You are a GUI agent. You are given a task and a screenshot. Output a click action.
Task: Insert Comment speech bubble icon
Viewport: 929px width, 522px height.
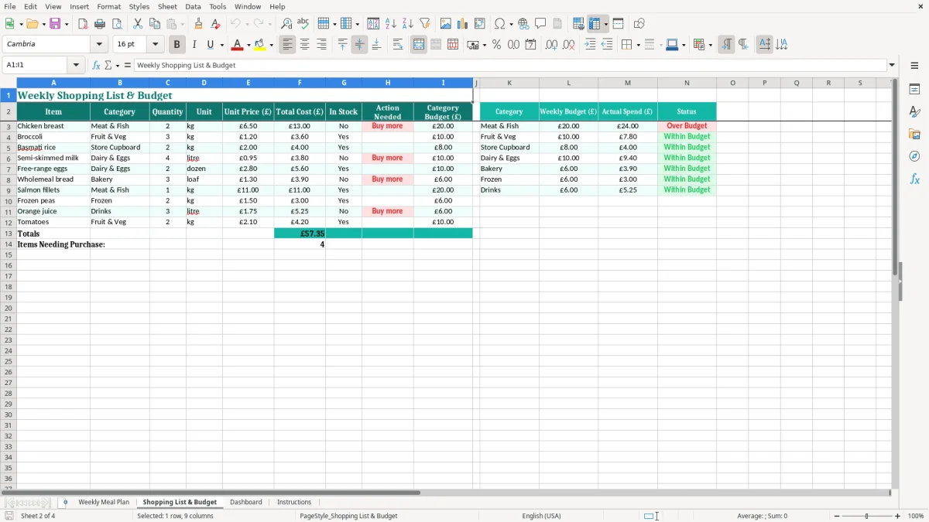(x=541, y=24)
